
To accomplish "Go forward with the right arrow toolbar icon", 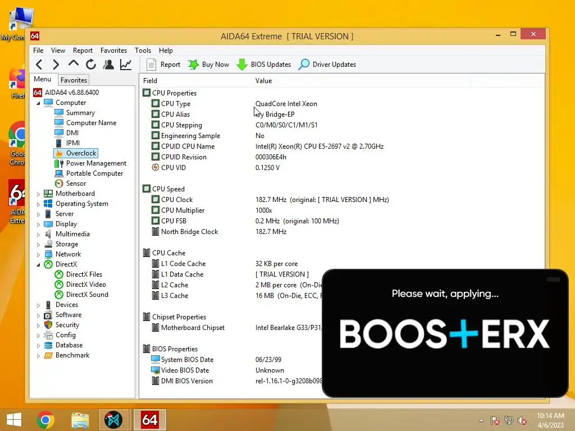I will click(56, 65).
